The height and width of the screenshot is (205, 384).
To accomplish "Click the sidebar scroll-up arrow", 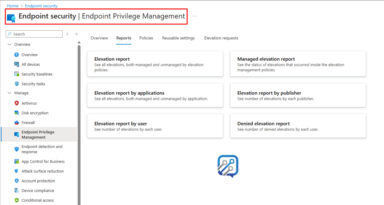I will pos(79,42).
